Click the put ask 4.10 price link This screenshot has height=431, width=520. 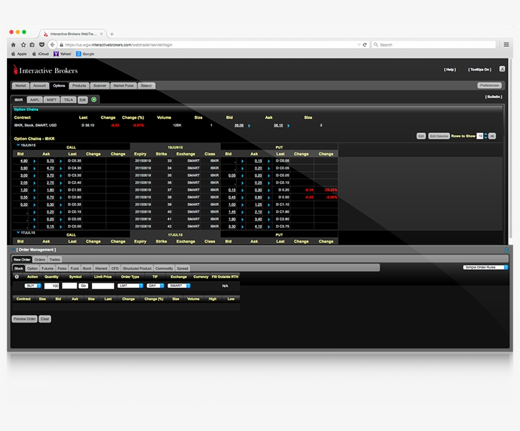tap(258, 226)
